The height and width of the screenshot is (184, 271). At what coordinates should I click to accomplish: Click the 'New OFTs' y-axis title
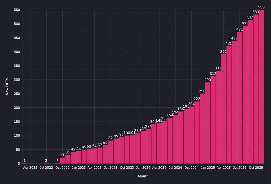pos(7,87)
